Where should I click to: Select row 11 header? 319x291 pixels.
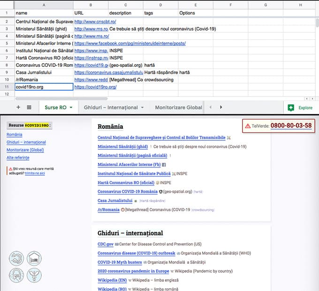(x=7, y=87)
